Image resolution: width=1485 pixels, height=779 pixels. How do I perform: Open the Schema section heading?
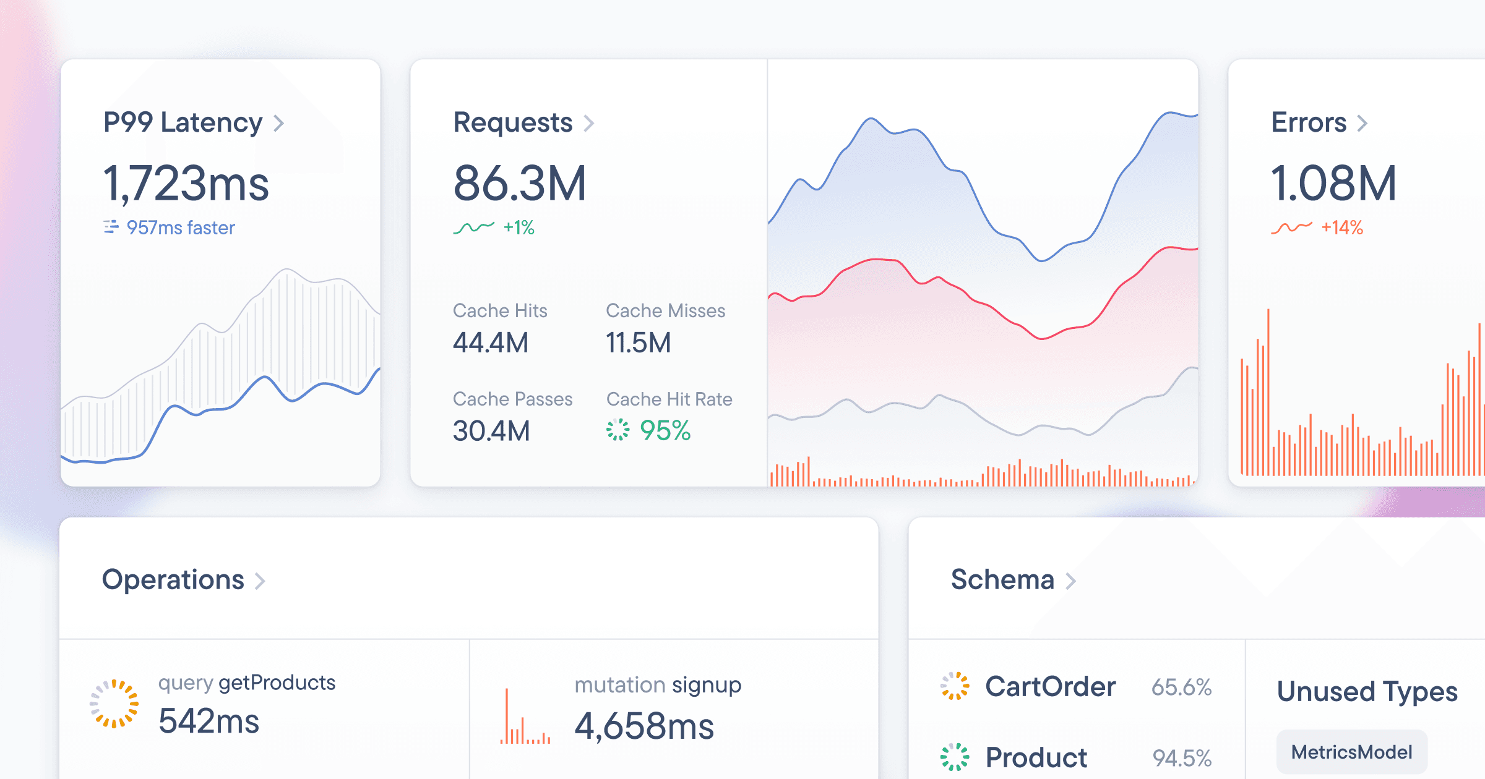1002,580
